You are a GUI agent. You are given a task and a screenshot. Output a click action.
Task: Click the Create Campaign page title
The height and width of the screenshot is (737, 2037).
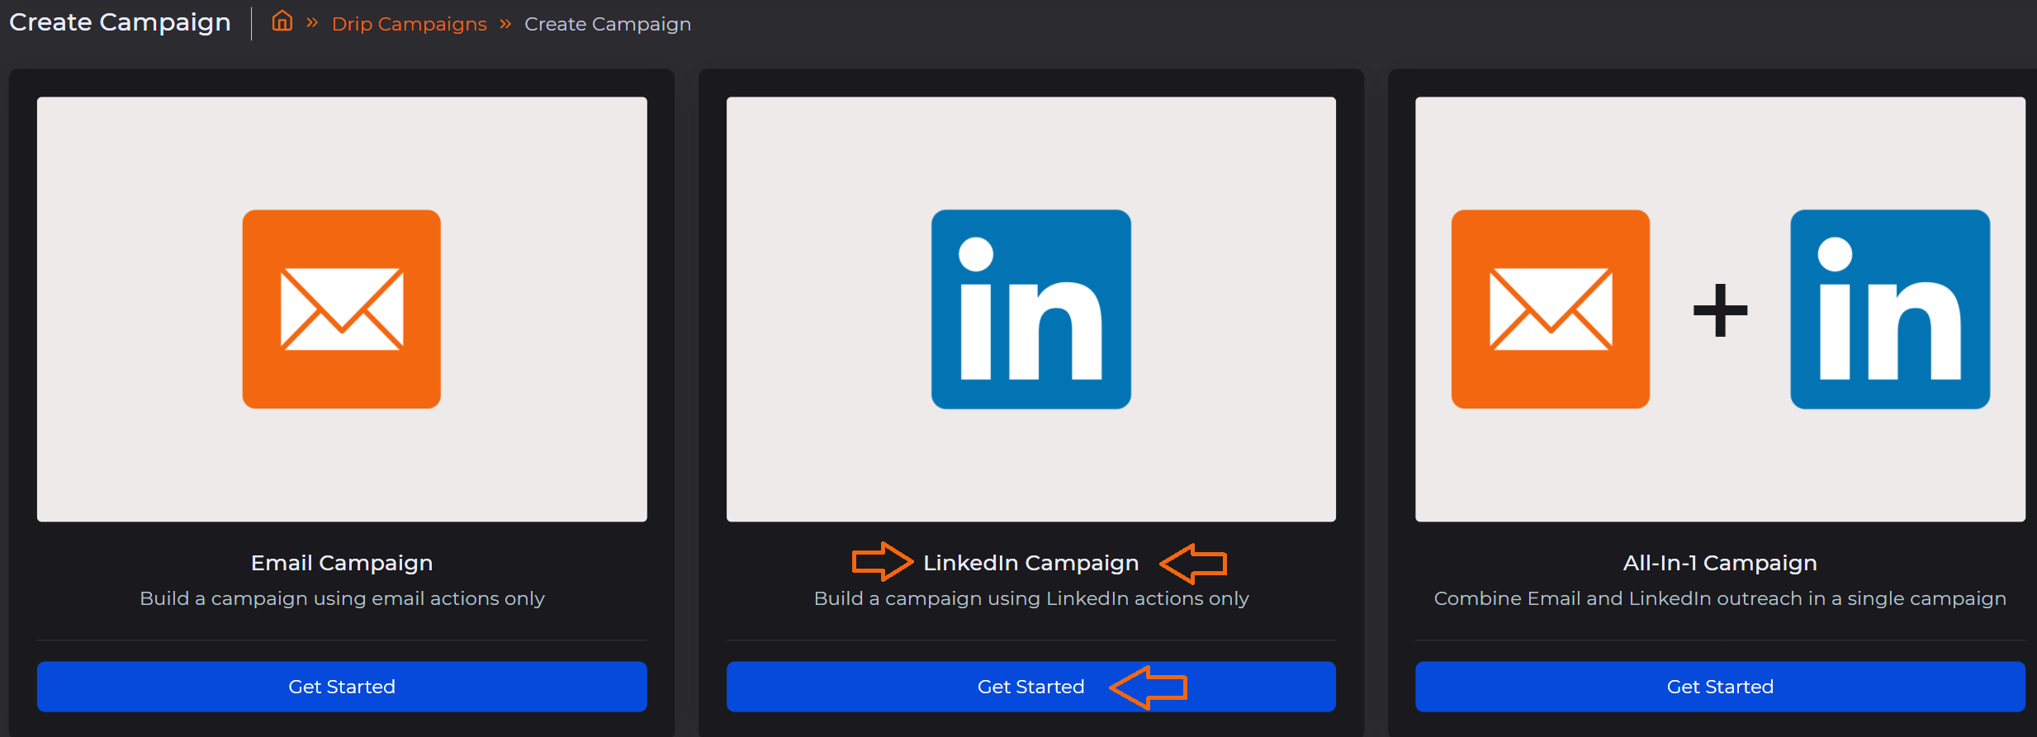[121, 22]
